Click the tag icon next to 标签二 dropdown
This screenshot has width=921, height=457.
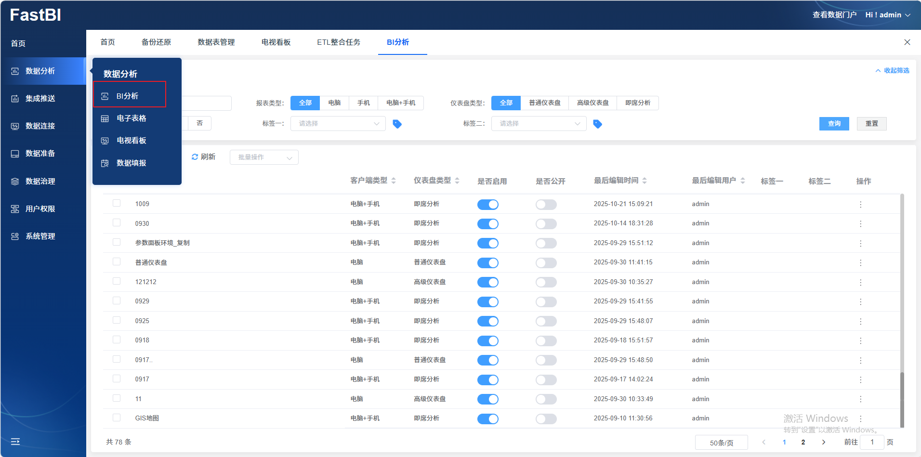597,124
